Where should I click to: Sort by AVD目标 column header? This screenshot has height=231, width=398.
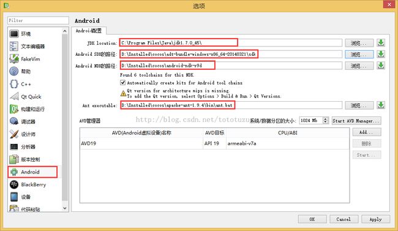[x=214, y=133]
